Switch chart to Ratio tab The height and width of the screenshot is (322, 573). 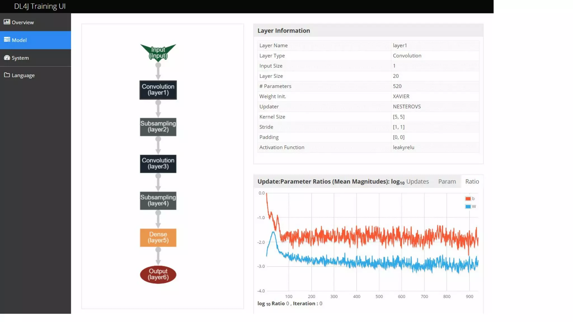point(472,181)
